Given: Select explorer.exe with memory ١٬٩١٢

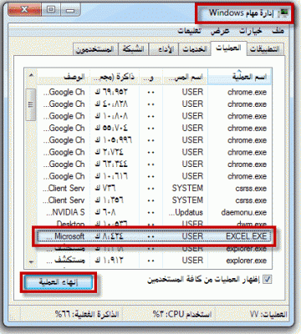Looking at the screenshot, I should (247, 261).
